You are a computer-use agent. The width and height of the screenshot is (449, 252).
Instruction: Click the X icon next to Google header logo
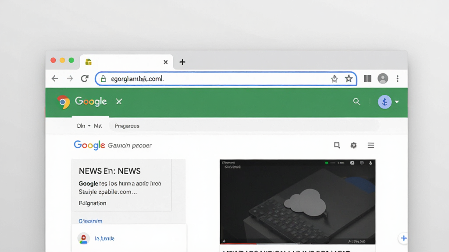(119, 101)
